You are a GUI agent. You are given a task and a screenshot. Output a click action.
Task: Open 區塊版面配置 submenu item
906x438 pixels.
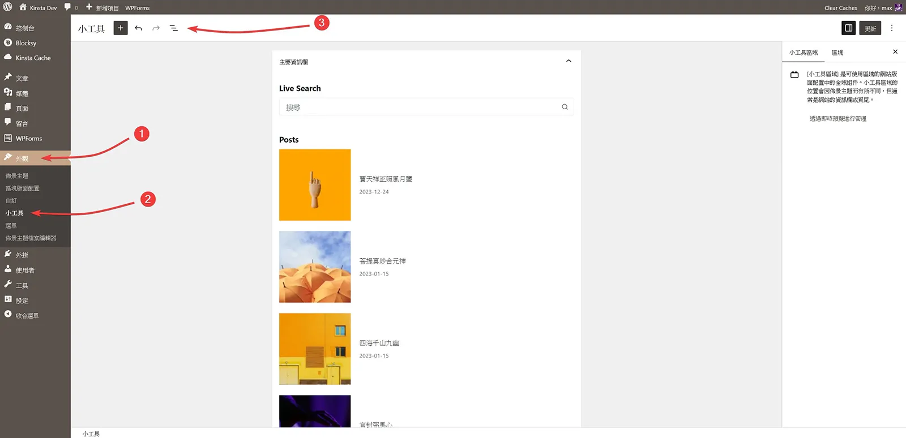[x=23, y=188]
